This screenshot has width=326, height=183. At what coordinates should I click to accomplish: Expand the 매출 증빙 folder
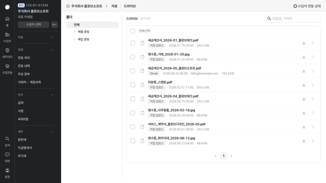[74, 32]
